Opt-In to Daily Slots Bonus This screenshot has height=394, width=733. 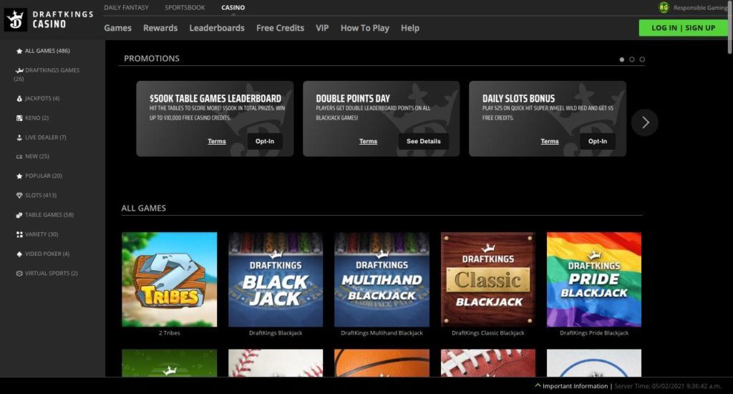pyautogui.click(x=598, y=141)
